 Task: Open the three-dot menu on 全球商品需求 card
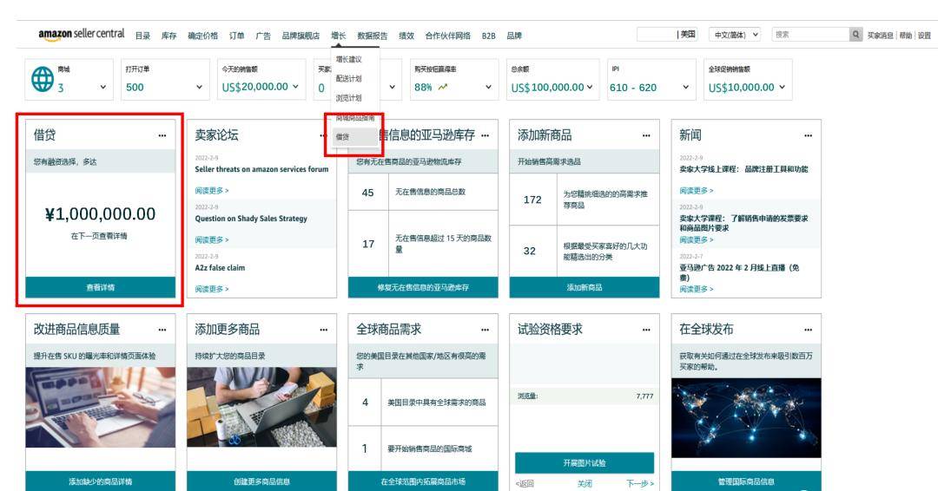486,330
